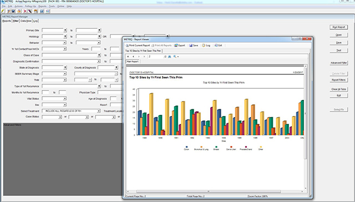The image size is (355, 202).
Task: Click the first Months to 1st Recurrence field
Action: point(45,92)
